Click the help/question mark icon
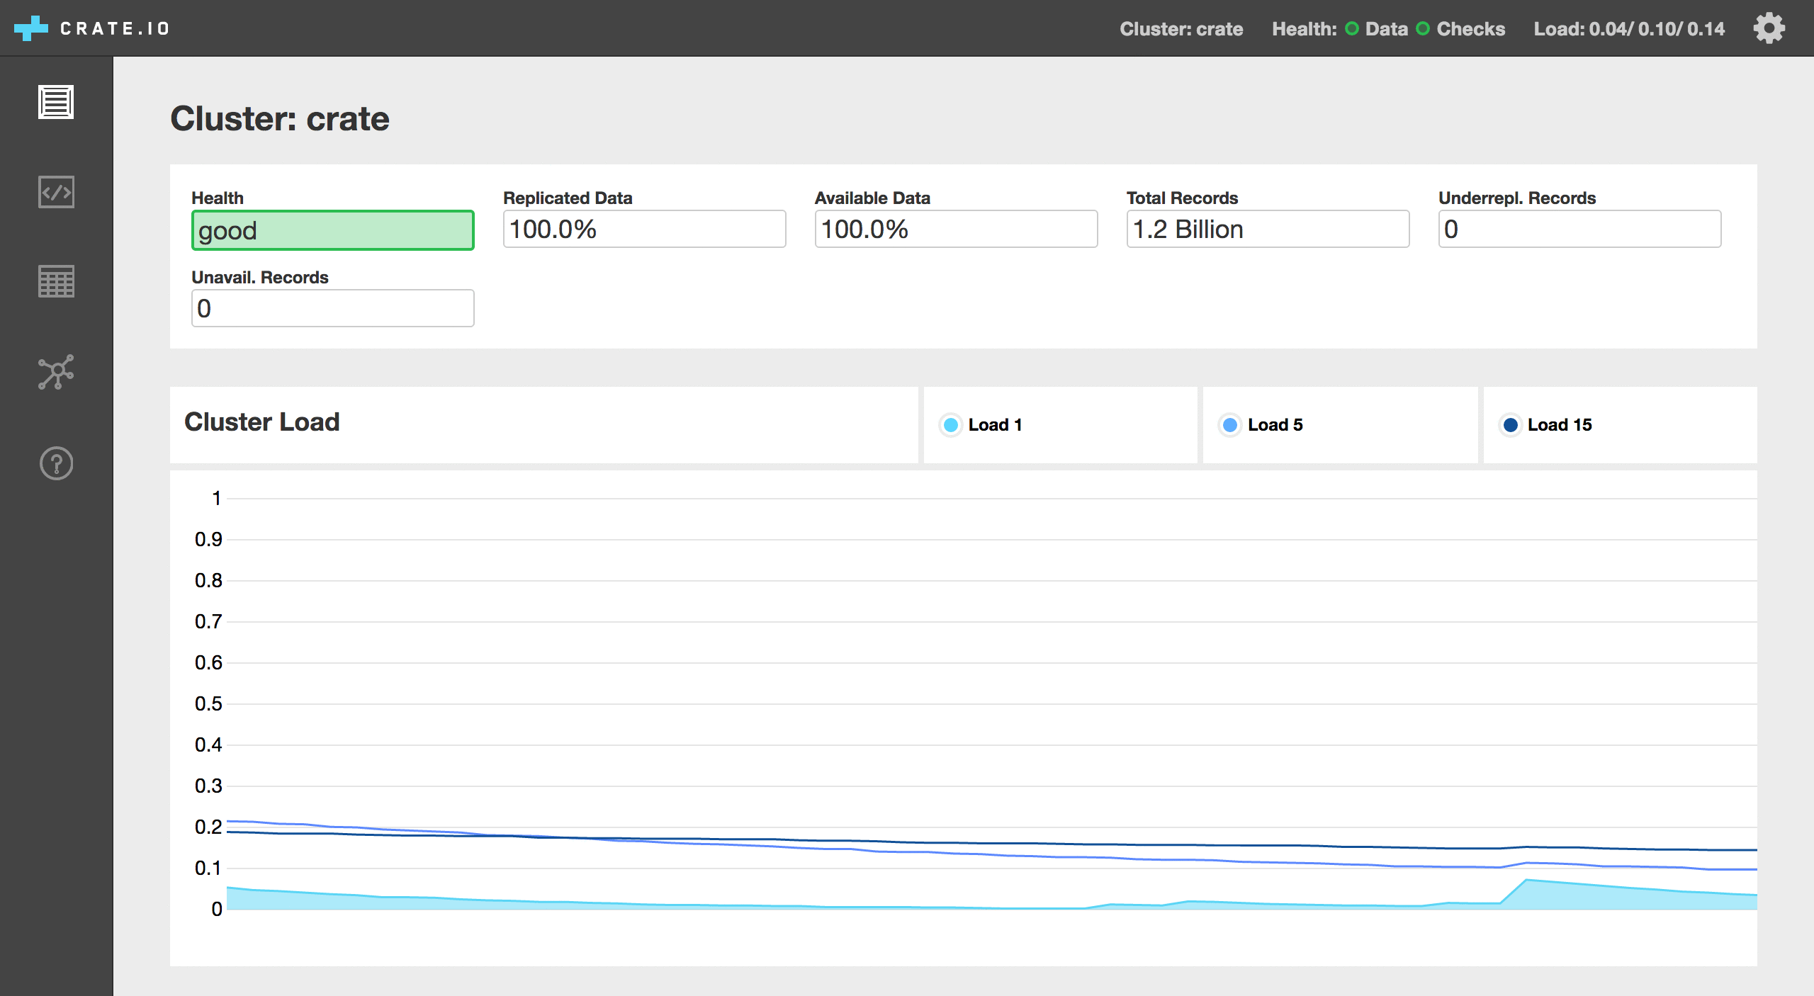 pyautogui.click(x=57, y=463)
